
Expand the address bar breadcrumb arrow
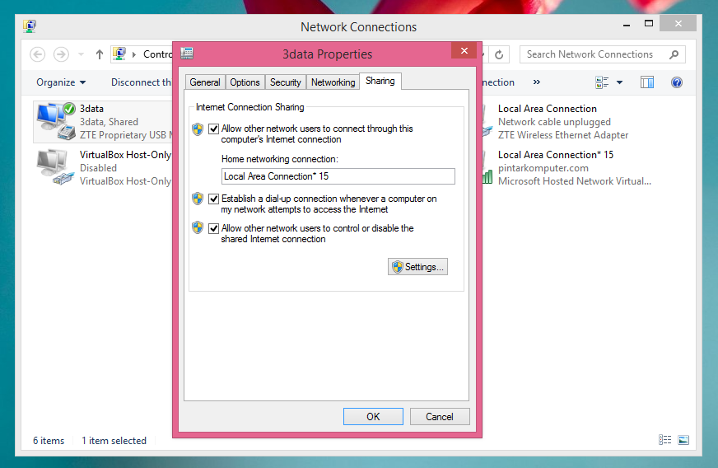tap(134, 54)
